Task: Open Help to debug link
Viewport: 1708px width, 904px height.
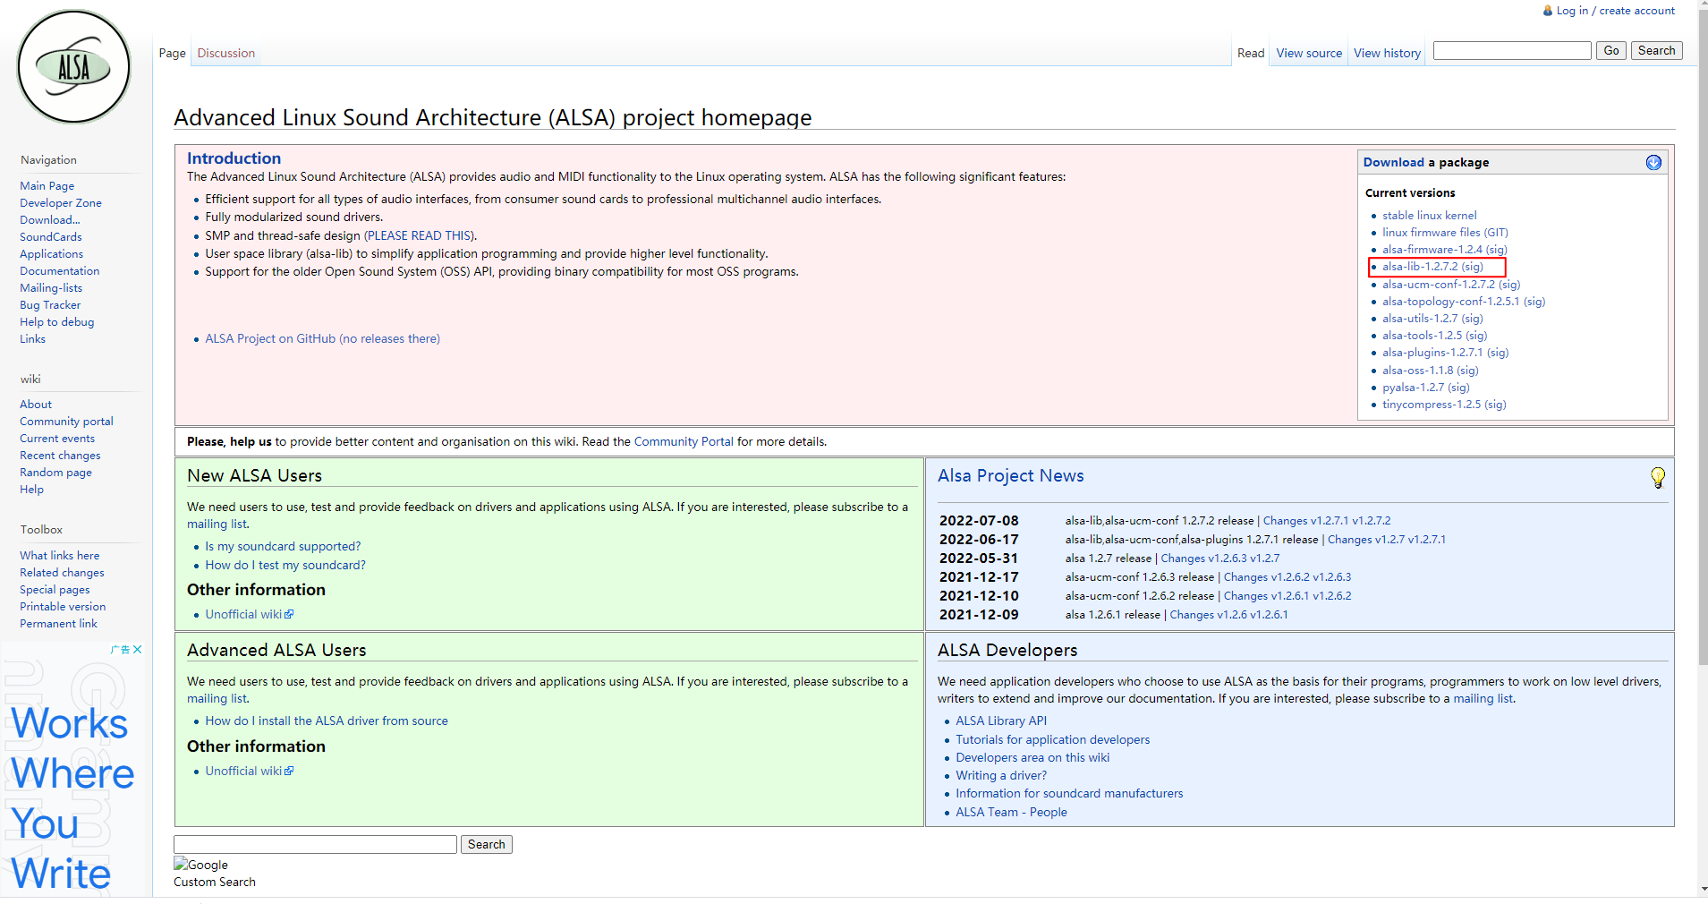Action: tap(57, 322)
